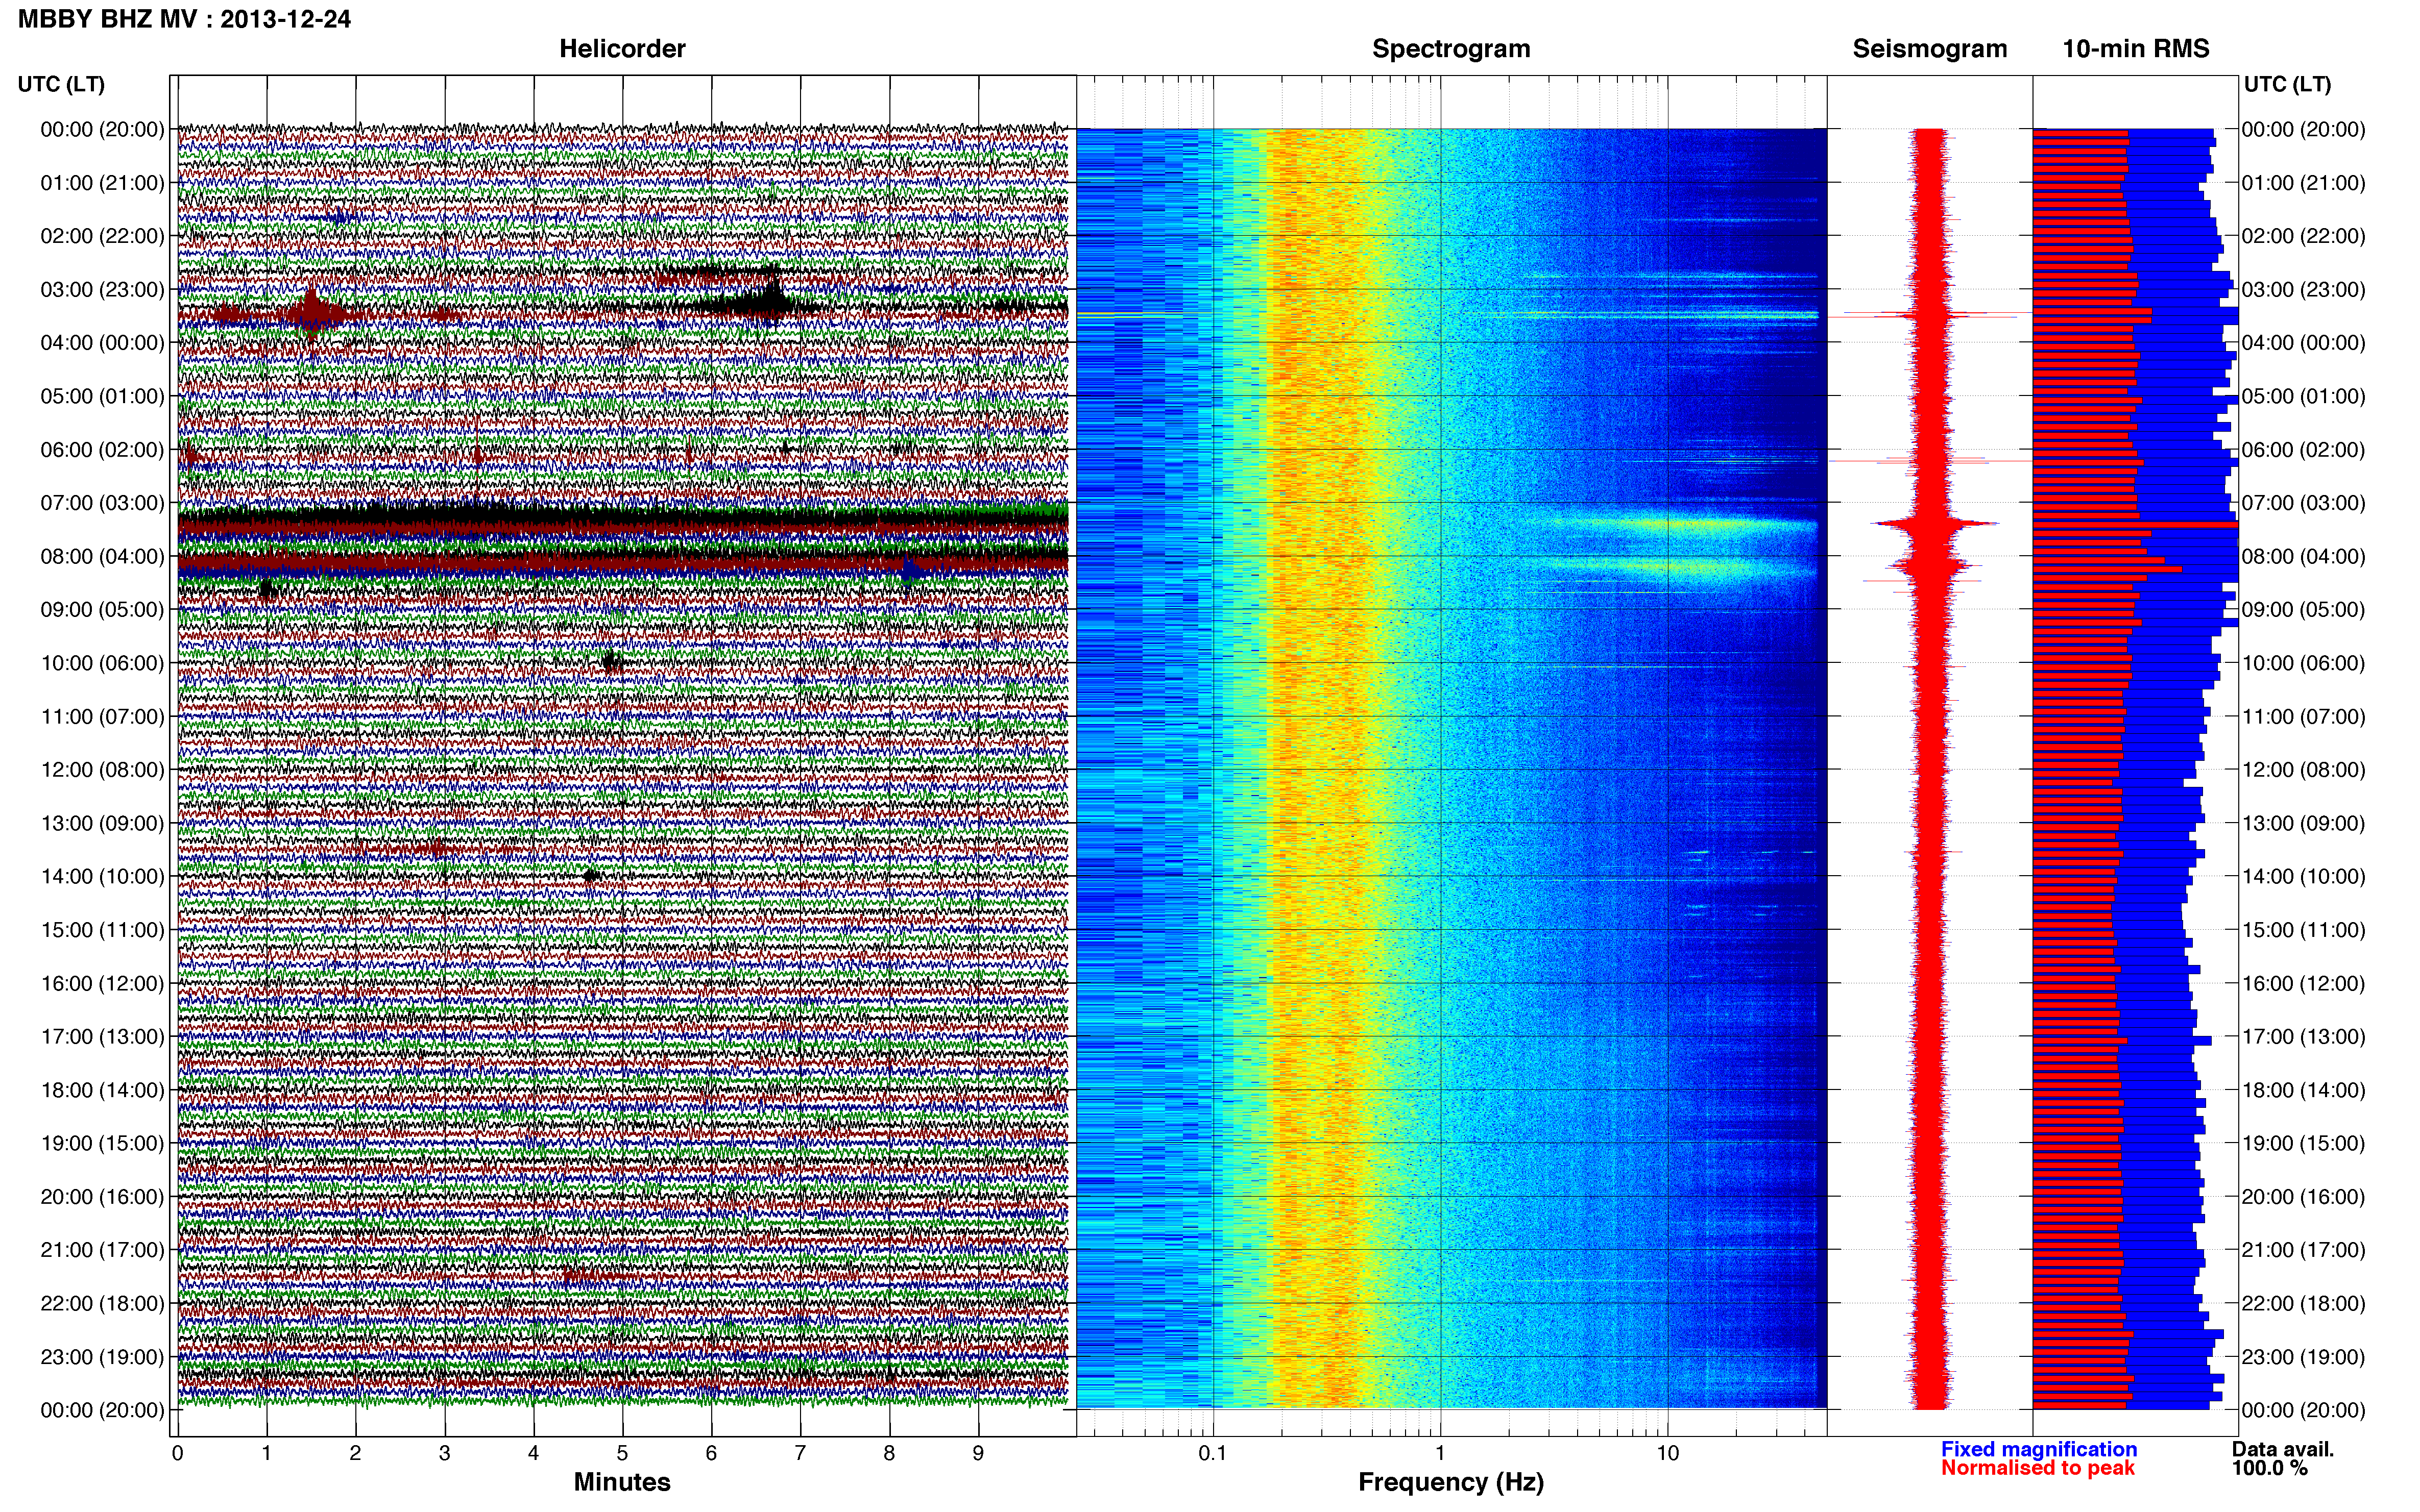Click the '5' tick on the Minutes axis

coord(622,1453)
